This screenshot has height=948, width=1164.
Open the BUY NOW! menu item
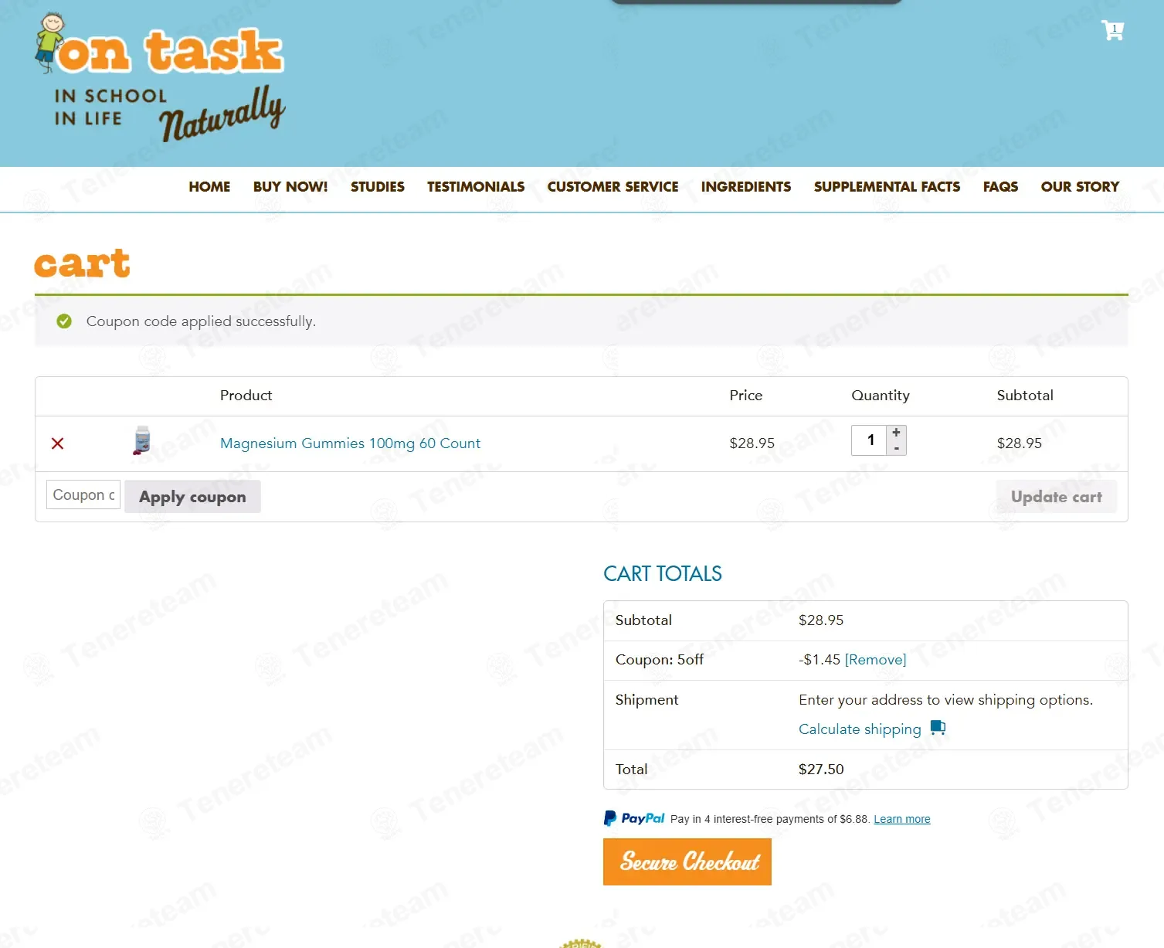point(290,187)
